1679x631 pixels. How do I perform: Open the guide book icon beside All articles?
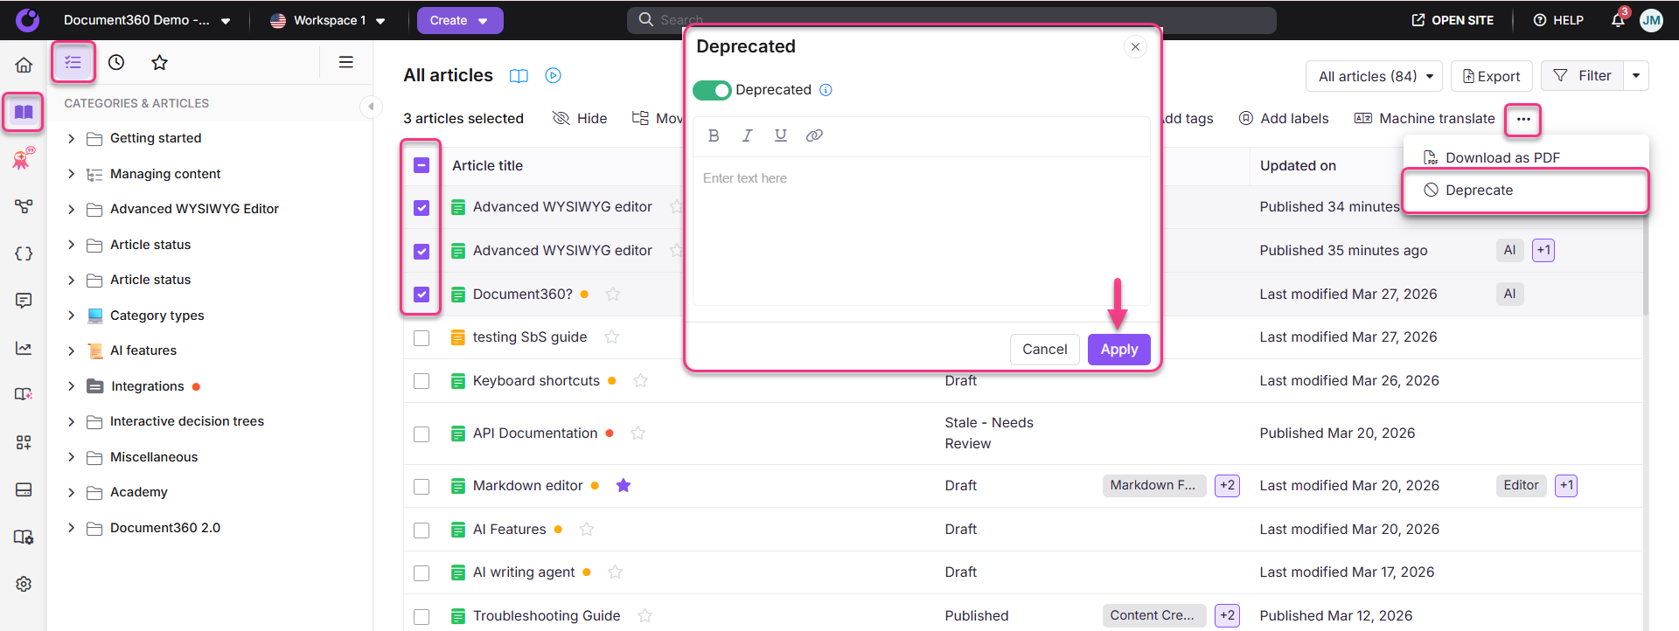(519, 76)
